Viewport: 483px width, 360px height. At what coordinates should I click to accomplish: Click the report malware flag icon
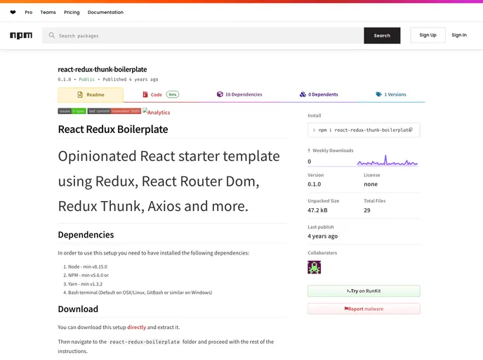[346, 309]
